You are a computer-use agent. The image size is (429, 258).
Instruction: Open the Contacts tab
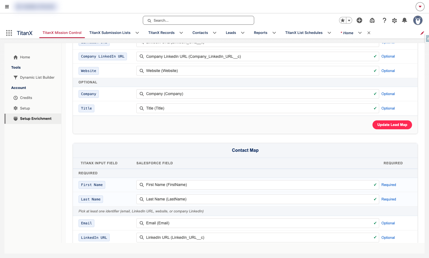[200, 33]
